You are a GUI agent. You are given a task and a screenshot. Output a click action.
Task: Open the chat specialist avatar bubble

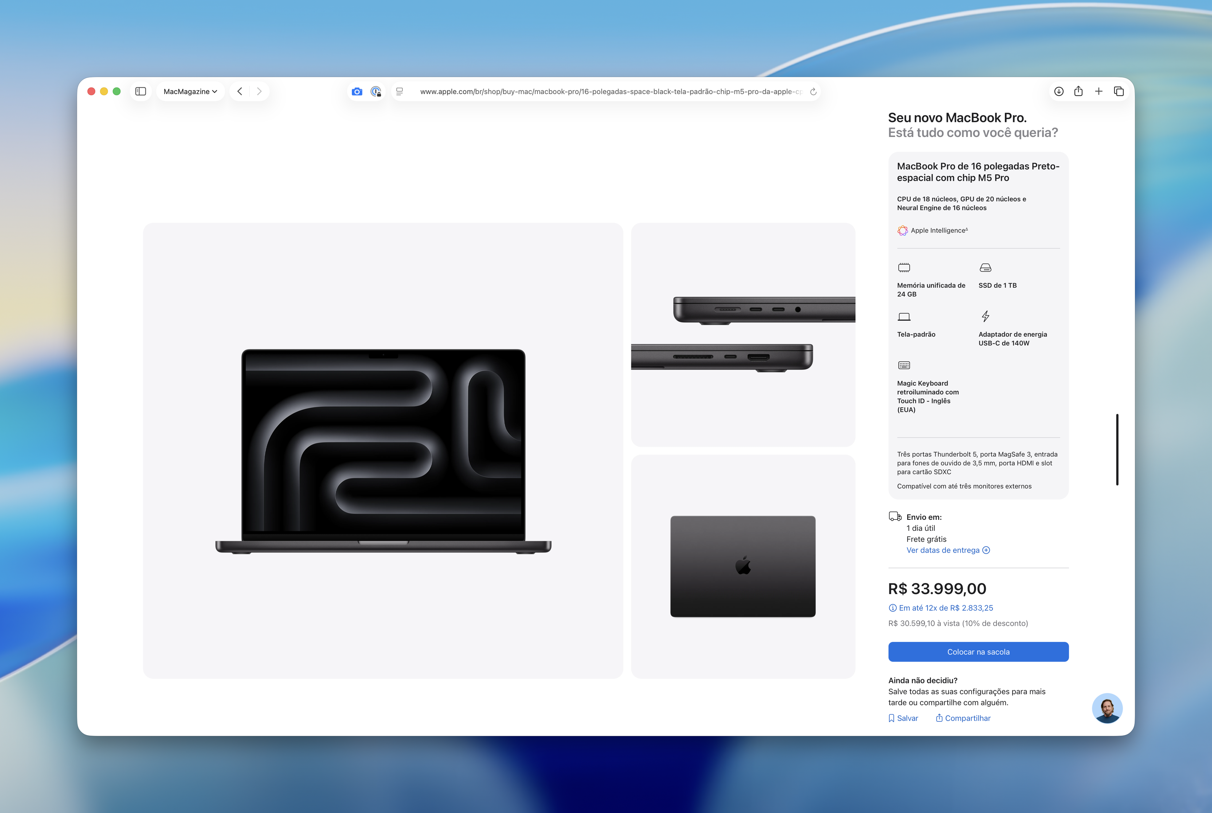pos(1107,708)
